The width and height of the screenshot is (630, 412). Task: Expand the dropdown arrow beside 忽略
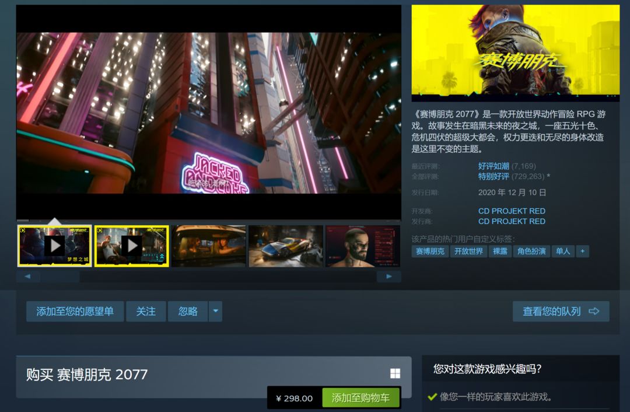click(x=215, y=312)
